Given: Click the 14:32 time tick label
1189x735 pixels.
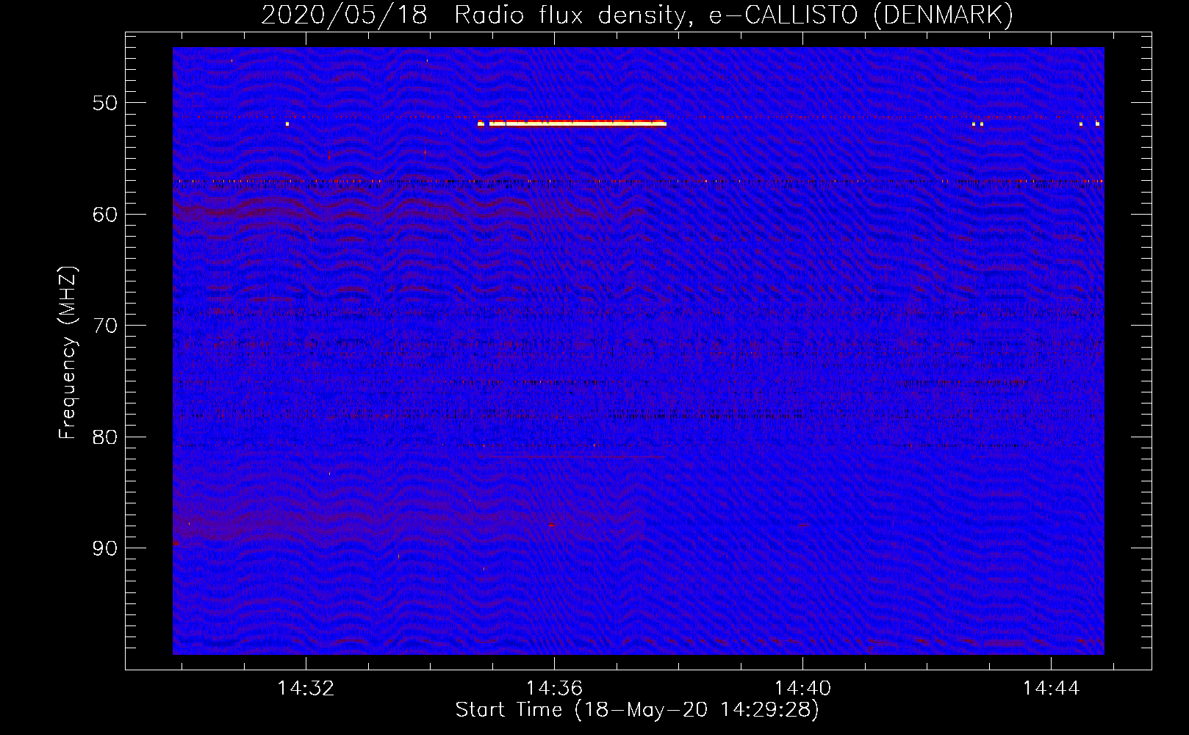Looking at the screenshot, I should 306,688.
